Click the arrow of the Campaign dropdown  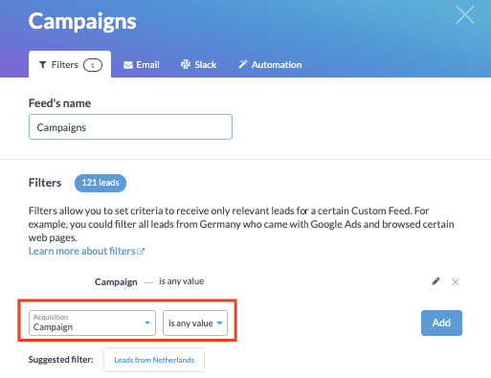[147, 322]
